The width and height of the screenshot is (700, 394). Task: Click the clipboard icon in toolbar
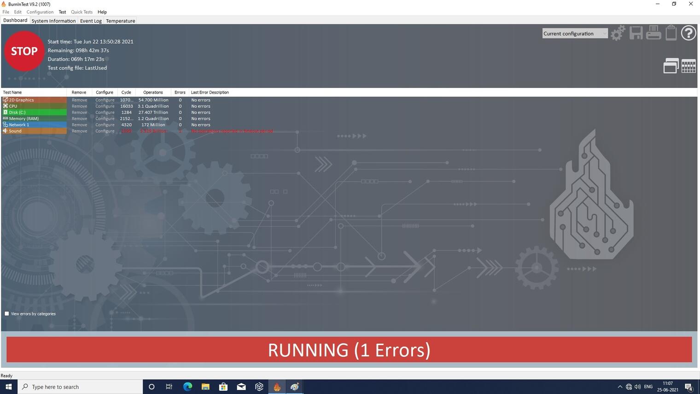[x=671, y=33]
